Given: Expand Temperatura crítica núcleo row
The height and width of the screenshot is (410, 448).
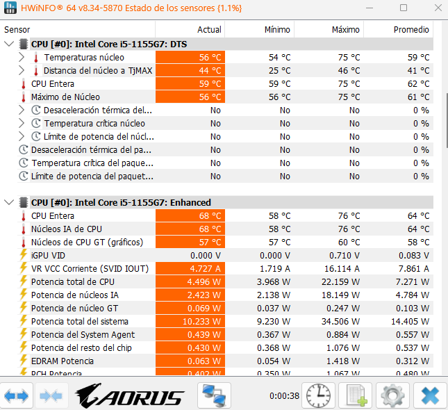Looking at the screenshot, I should pyautogui.click(x=22, y=123).
